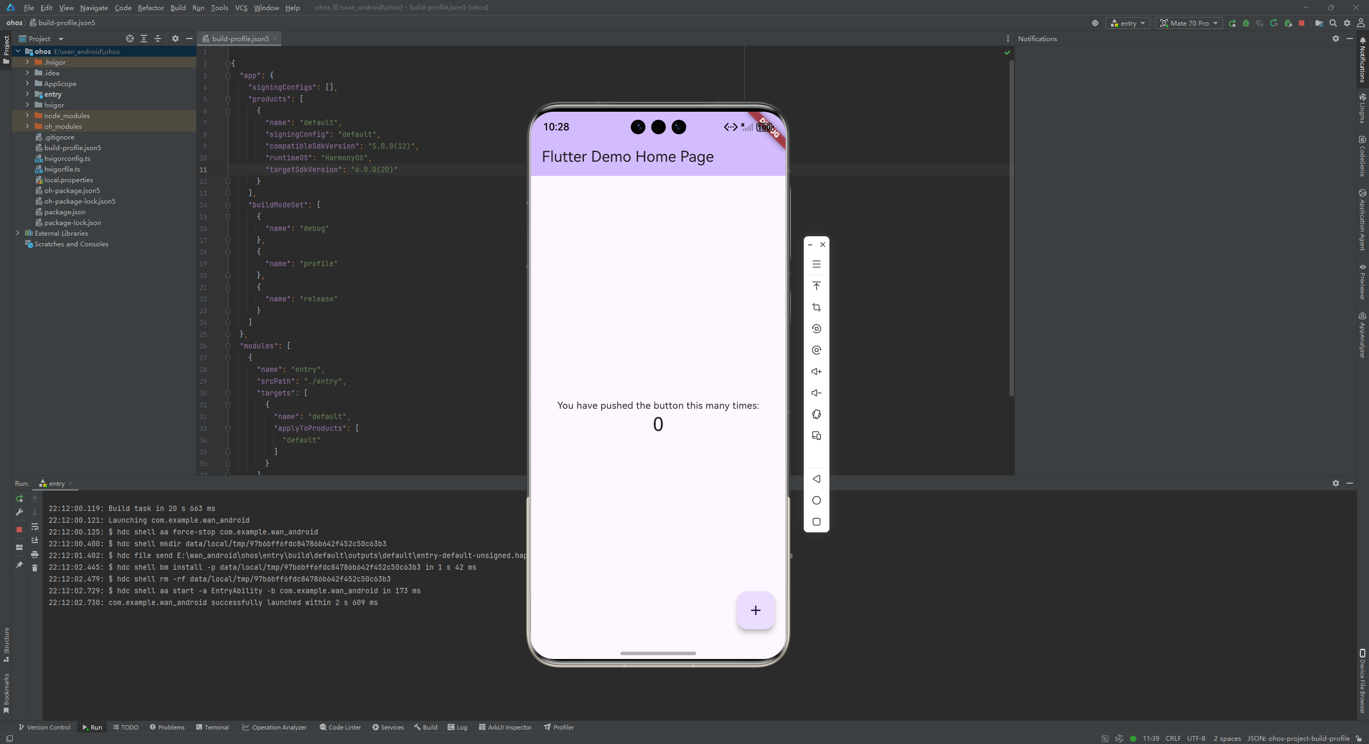
Task: Pin the Run tab with the pin icon
Action: tap(19, 565)
